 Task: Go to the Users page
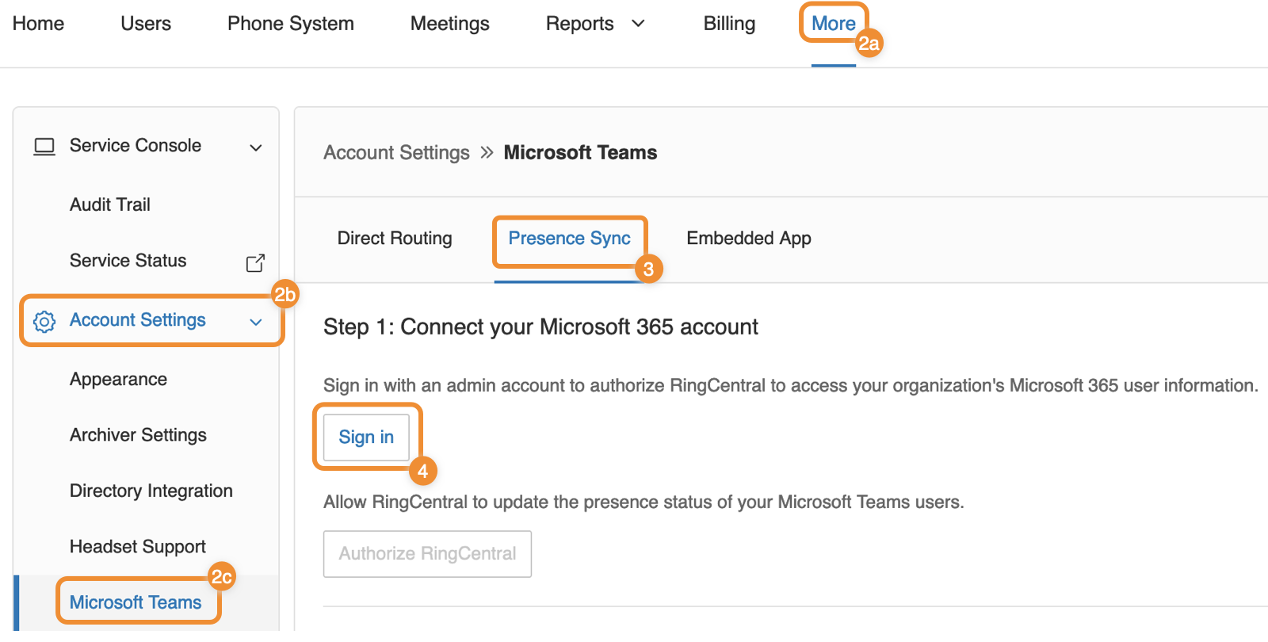(146, 24)
